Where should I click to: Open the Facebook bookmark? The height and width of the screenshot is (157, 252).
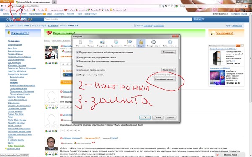(x=26, y=10)
